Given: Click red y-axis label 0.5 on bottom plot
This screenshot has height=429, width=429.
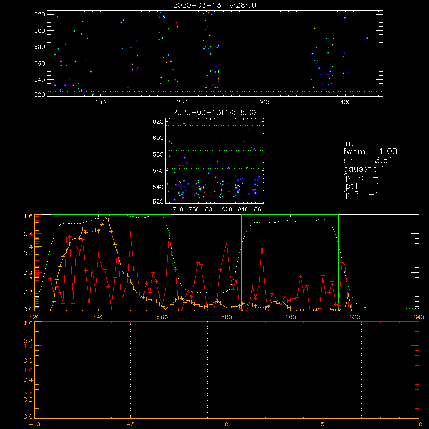Looking at the screenshot, I should click(28, 394).
